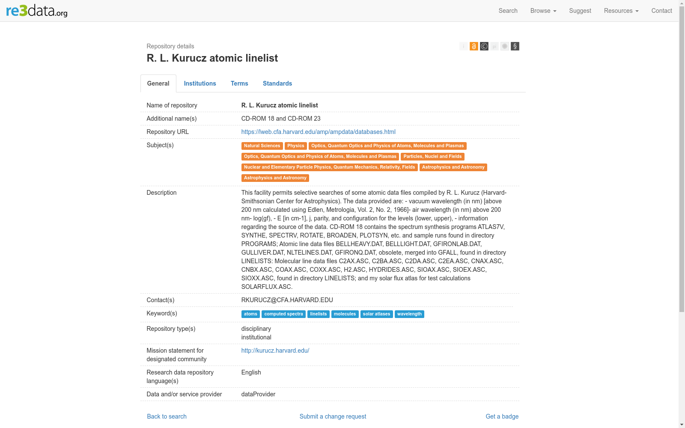Click the page title 'R. L. Kurucz atomic linelist'
Image resolution: width=685 pixels, height=428 pixels.
(x=212, y=58)
